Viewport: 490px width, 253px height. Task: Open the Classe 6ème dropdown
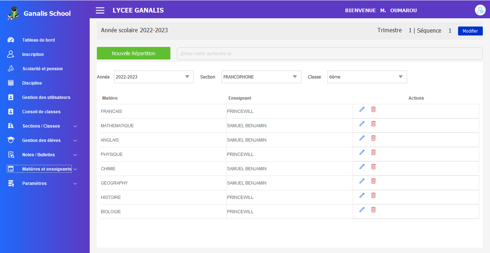pos(367,77)
